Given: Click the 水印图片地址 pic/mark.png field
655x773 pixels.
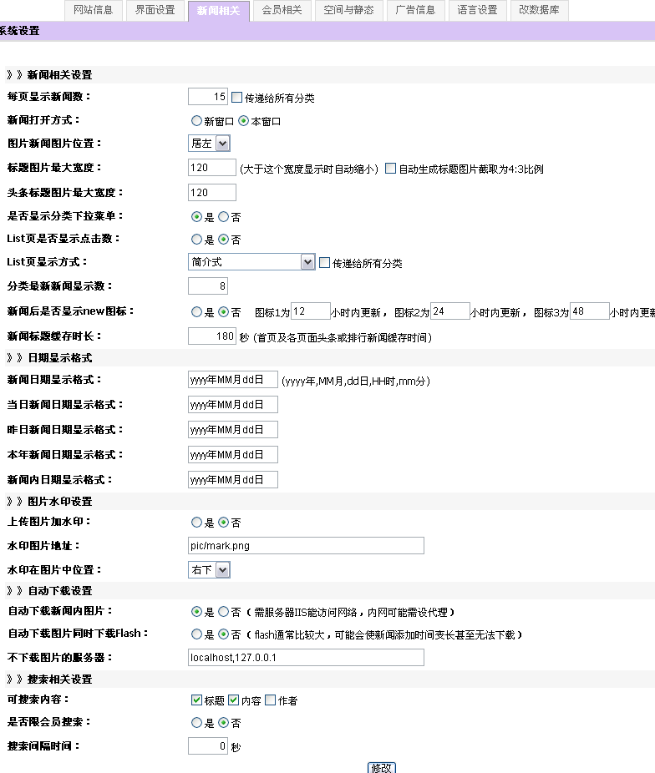Looking at the screenshot, I should point(306,546).
